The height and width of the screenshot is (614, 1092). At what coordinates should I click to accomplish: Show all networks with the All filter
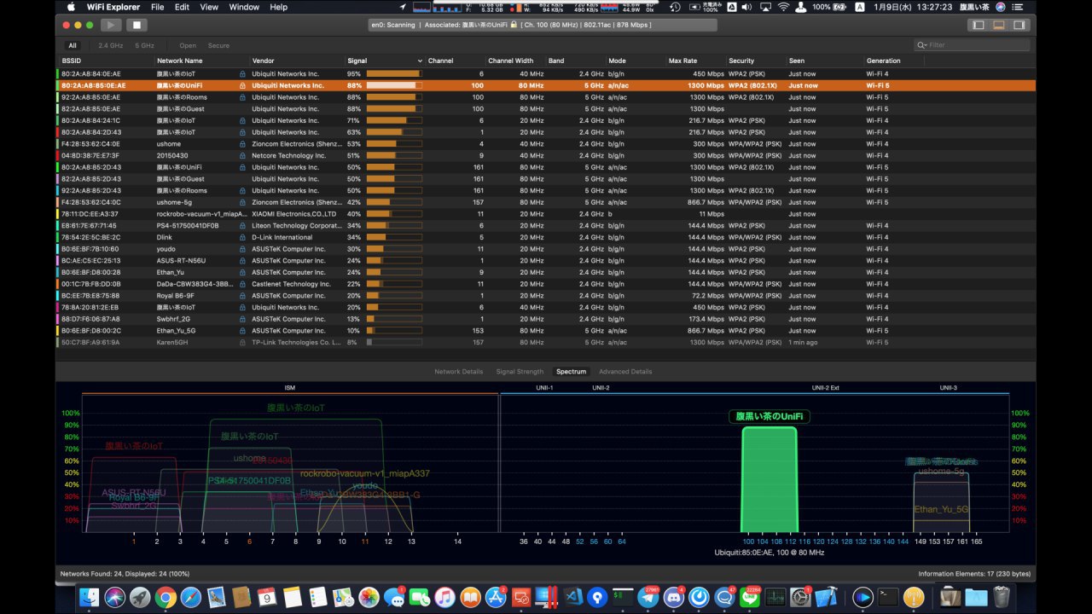click(73, 45)
